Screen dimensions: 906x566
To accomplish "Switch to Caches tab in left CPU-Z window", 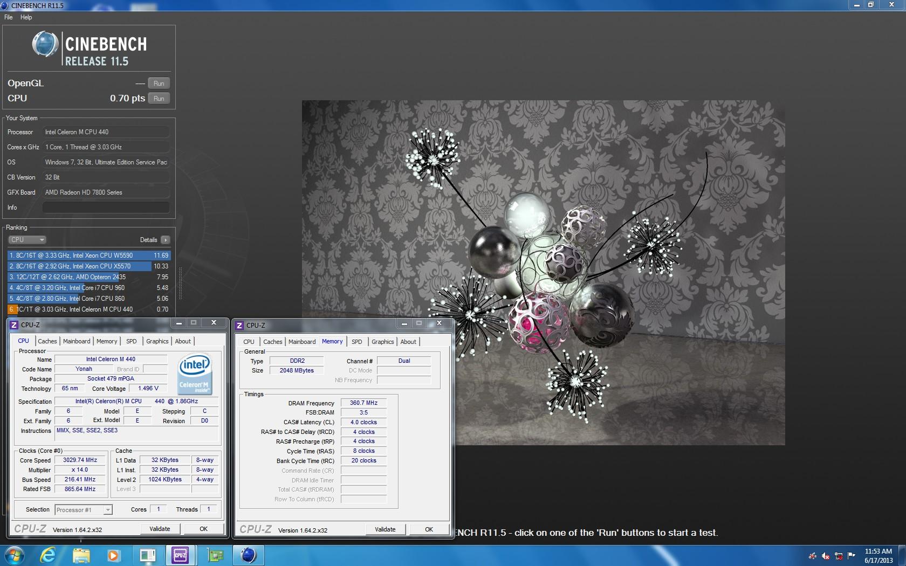I will point(47,341).
